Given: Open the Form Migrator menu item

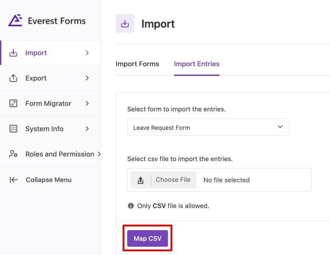Looking at the screenshot, I should click(x=50, y=104).
